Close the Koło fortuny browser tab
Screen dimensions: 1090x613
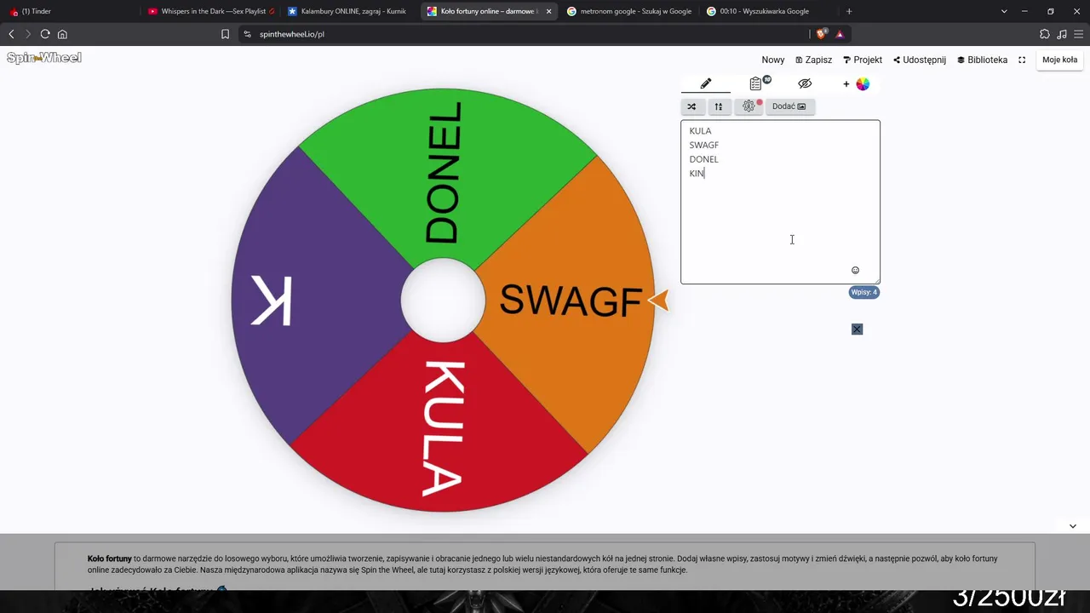pos(548,11)
